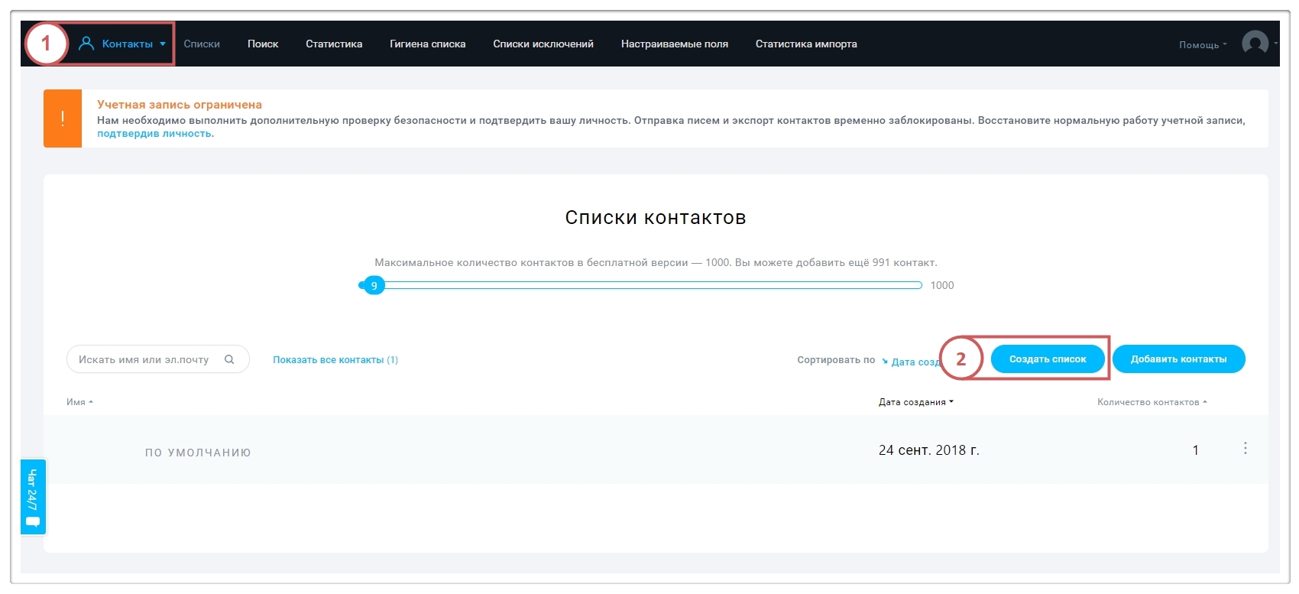Click the Добавить контакты button
The height and width of the screenshot is (594, 1299).
point(1178,359)
